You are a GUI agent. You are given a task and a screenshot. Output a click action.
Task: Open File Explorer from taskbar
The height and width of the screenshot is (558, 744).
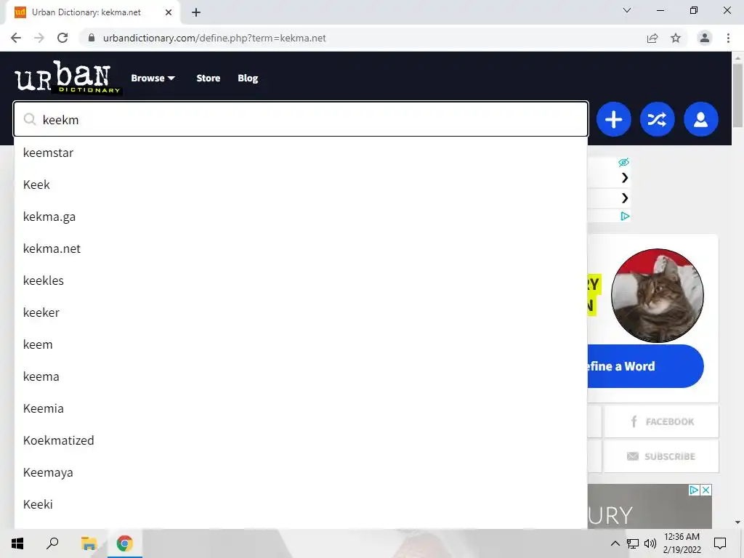(x=89, y=543)
